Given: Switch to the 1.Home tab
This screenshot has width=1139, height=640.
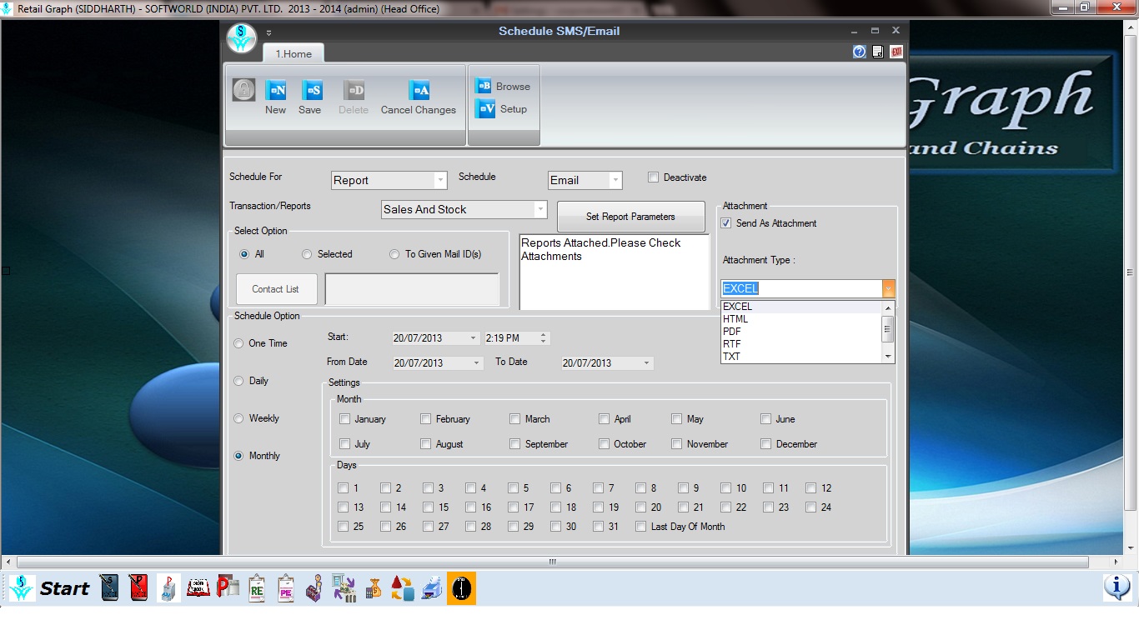Looking at the screenshot, I should [x=293, y=53].
